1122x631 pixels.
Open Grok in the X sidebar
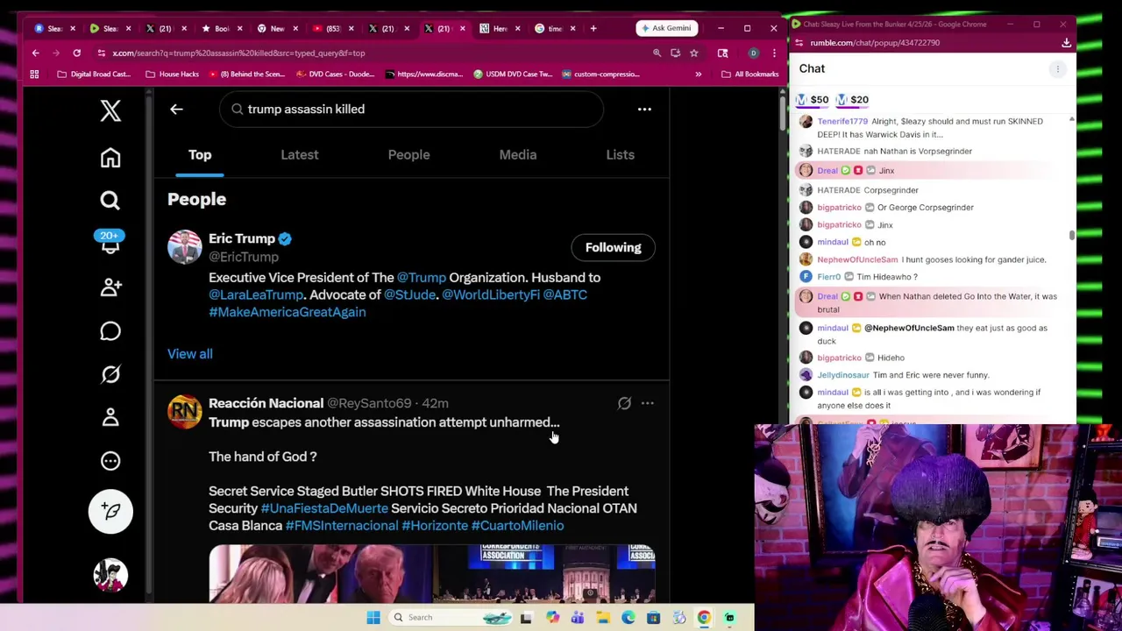pos(110,374)
